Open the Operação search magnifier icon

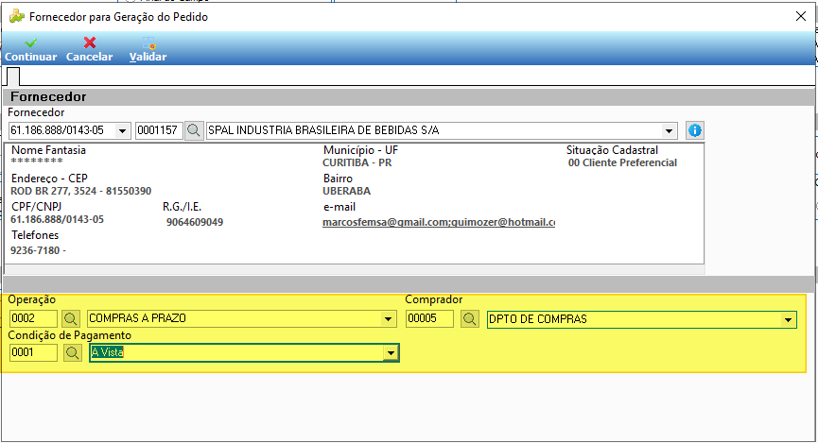tap(70, 318)
